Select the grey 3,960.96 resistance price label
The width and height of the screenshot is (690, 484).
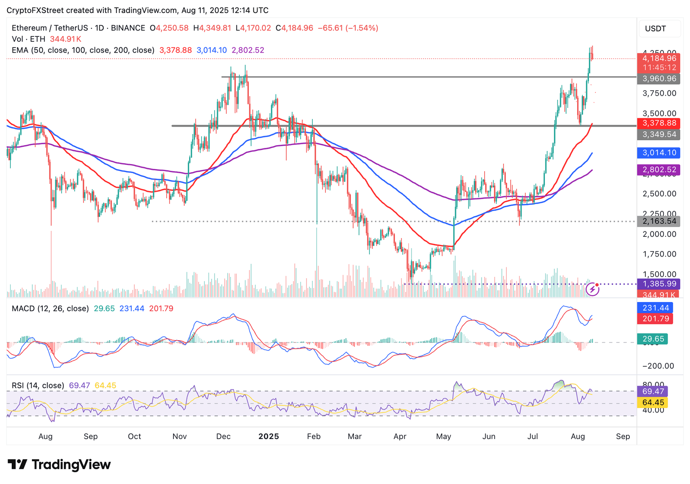pos(659,79)
